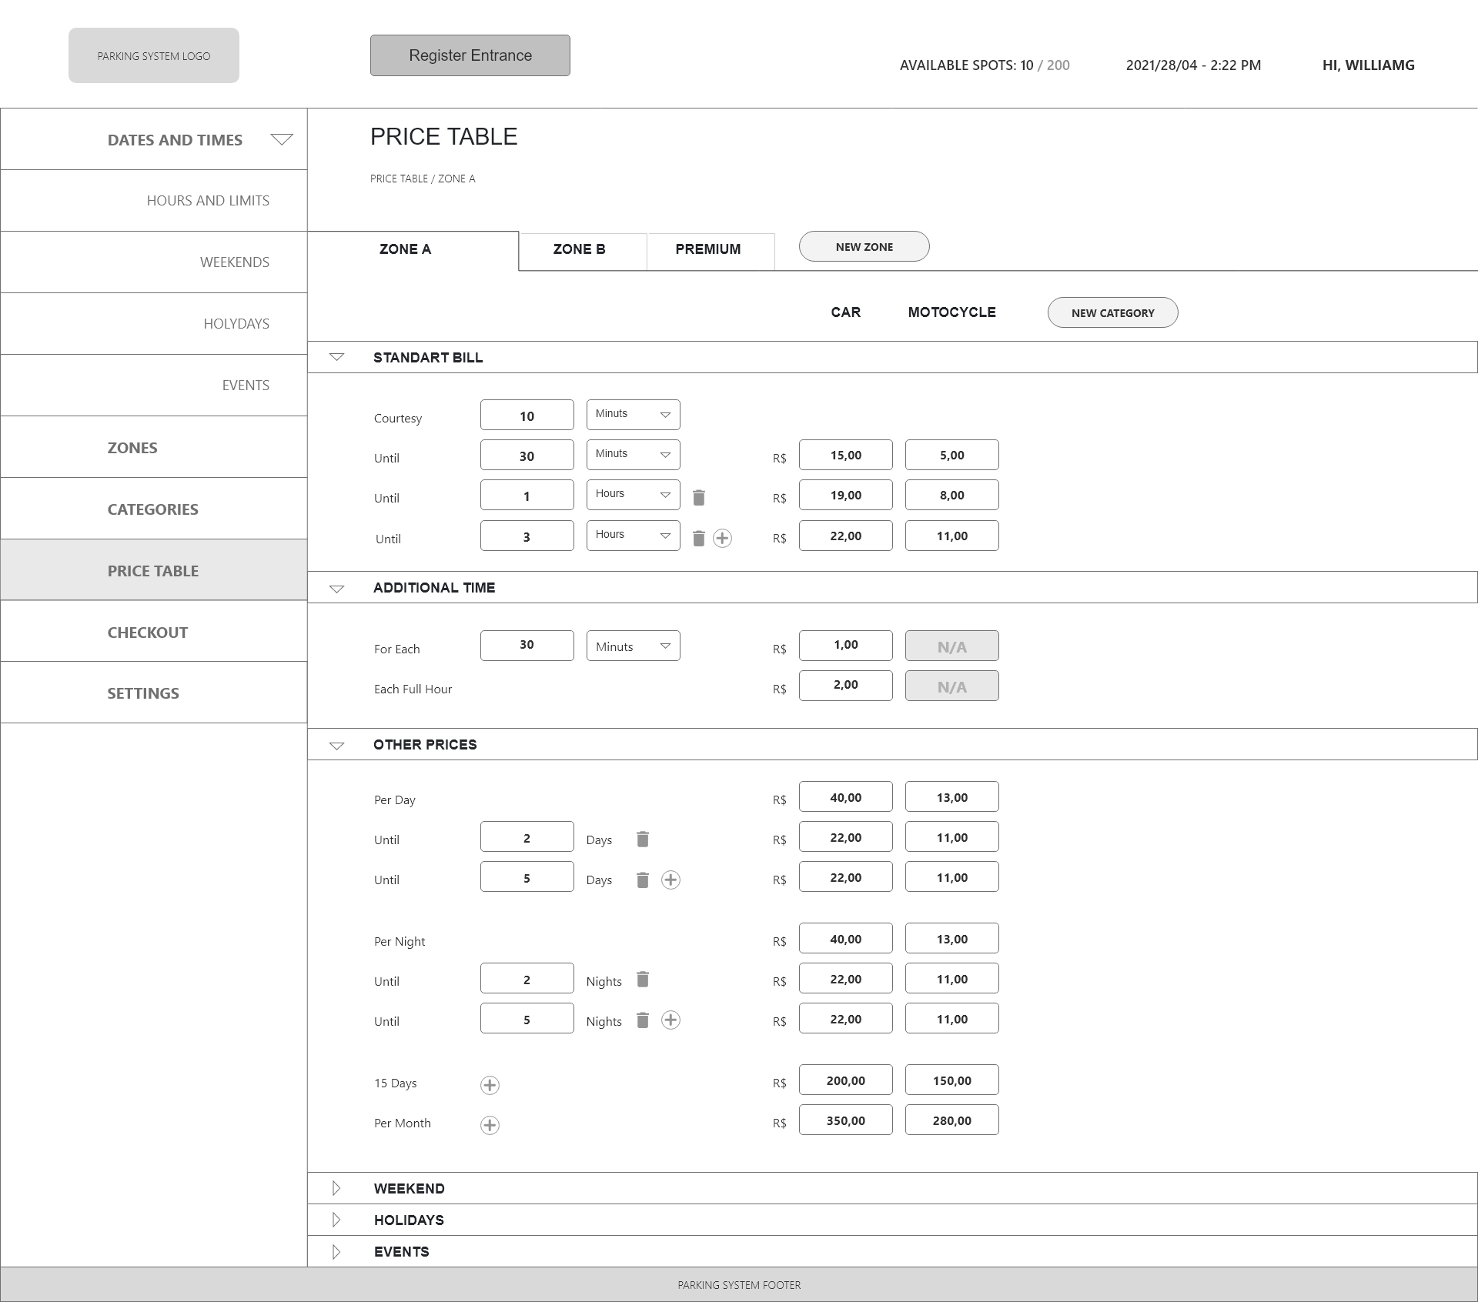Screen dimensions: 1478x1302
Task: Open the For Each Minuts unit dropdown
Action: coord(633,646)
